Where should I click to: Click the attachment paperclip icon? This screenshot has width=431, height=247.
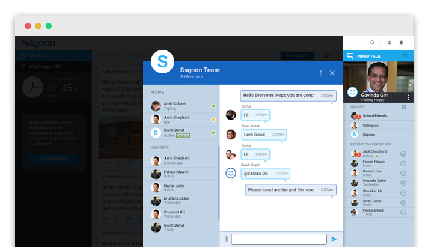coord(227,239)
